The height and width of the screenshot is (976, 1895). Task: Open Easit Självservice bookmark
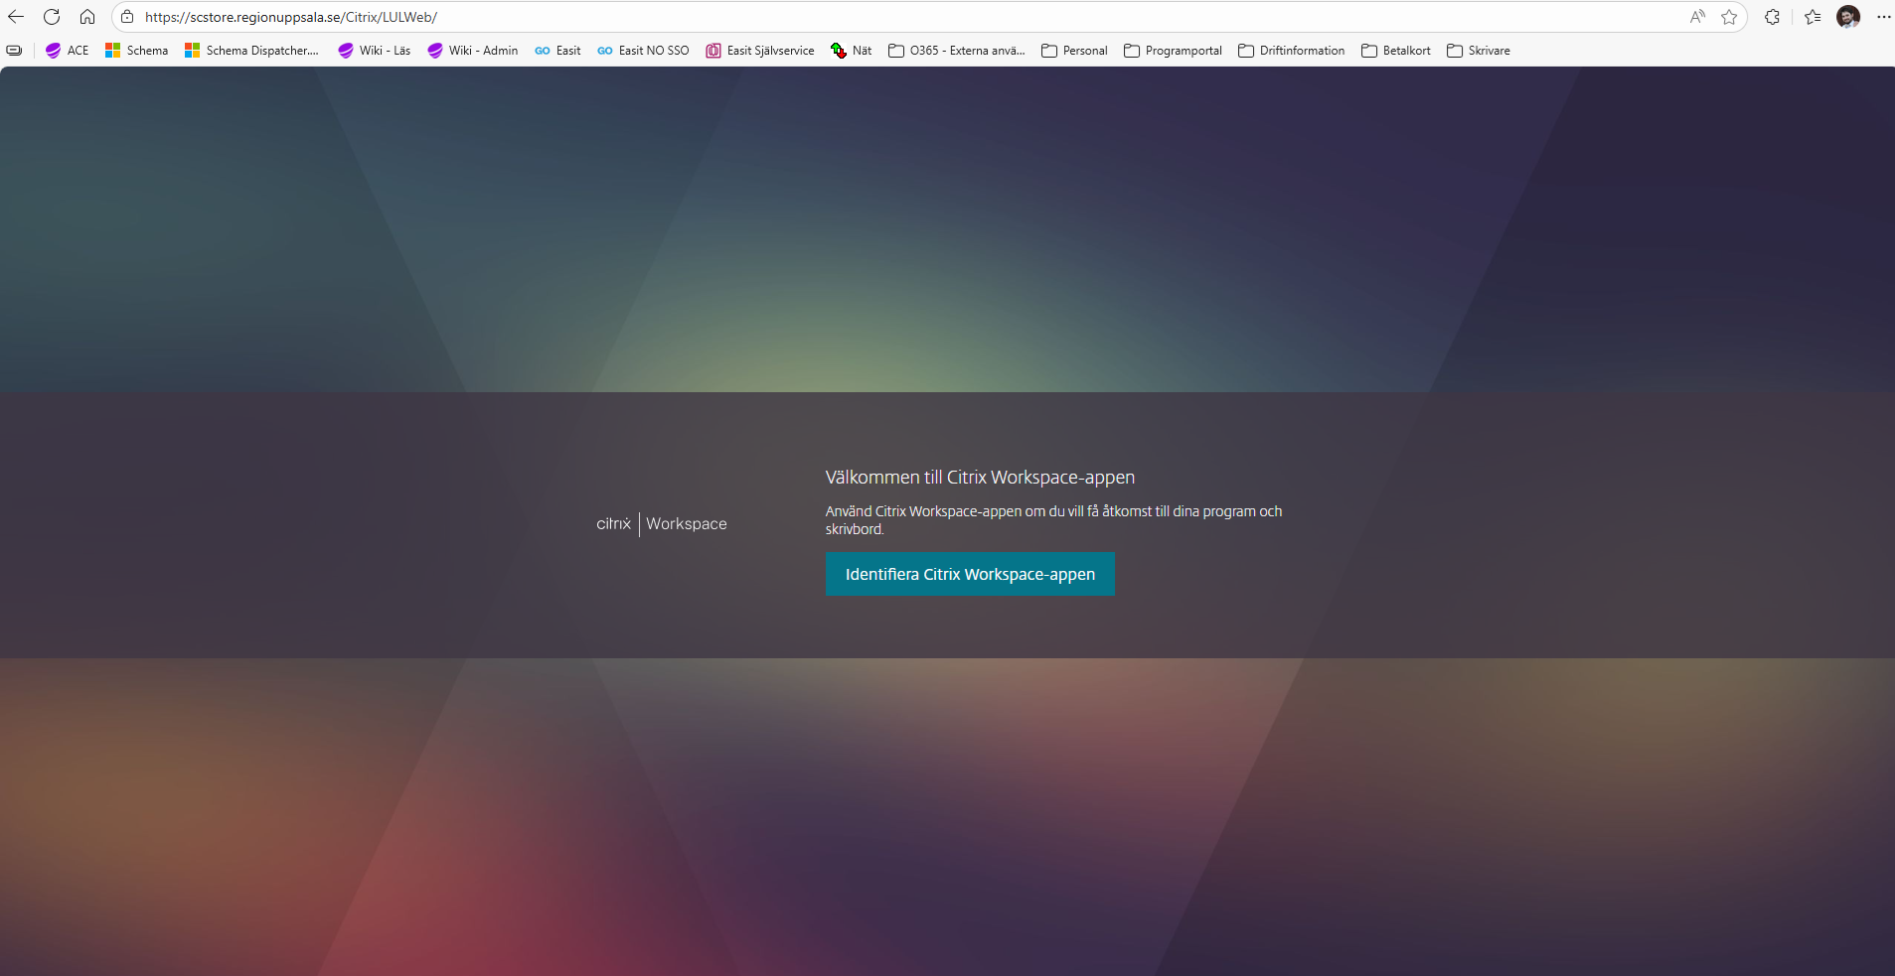(x=760, y=51)
